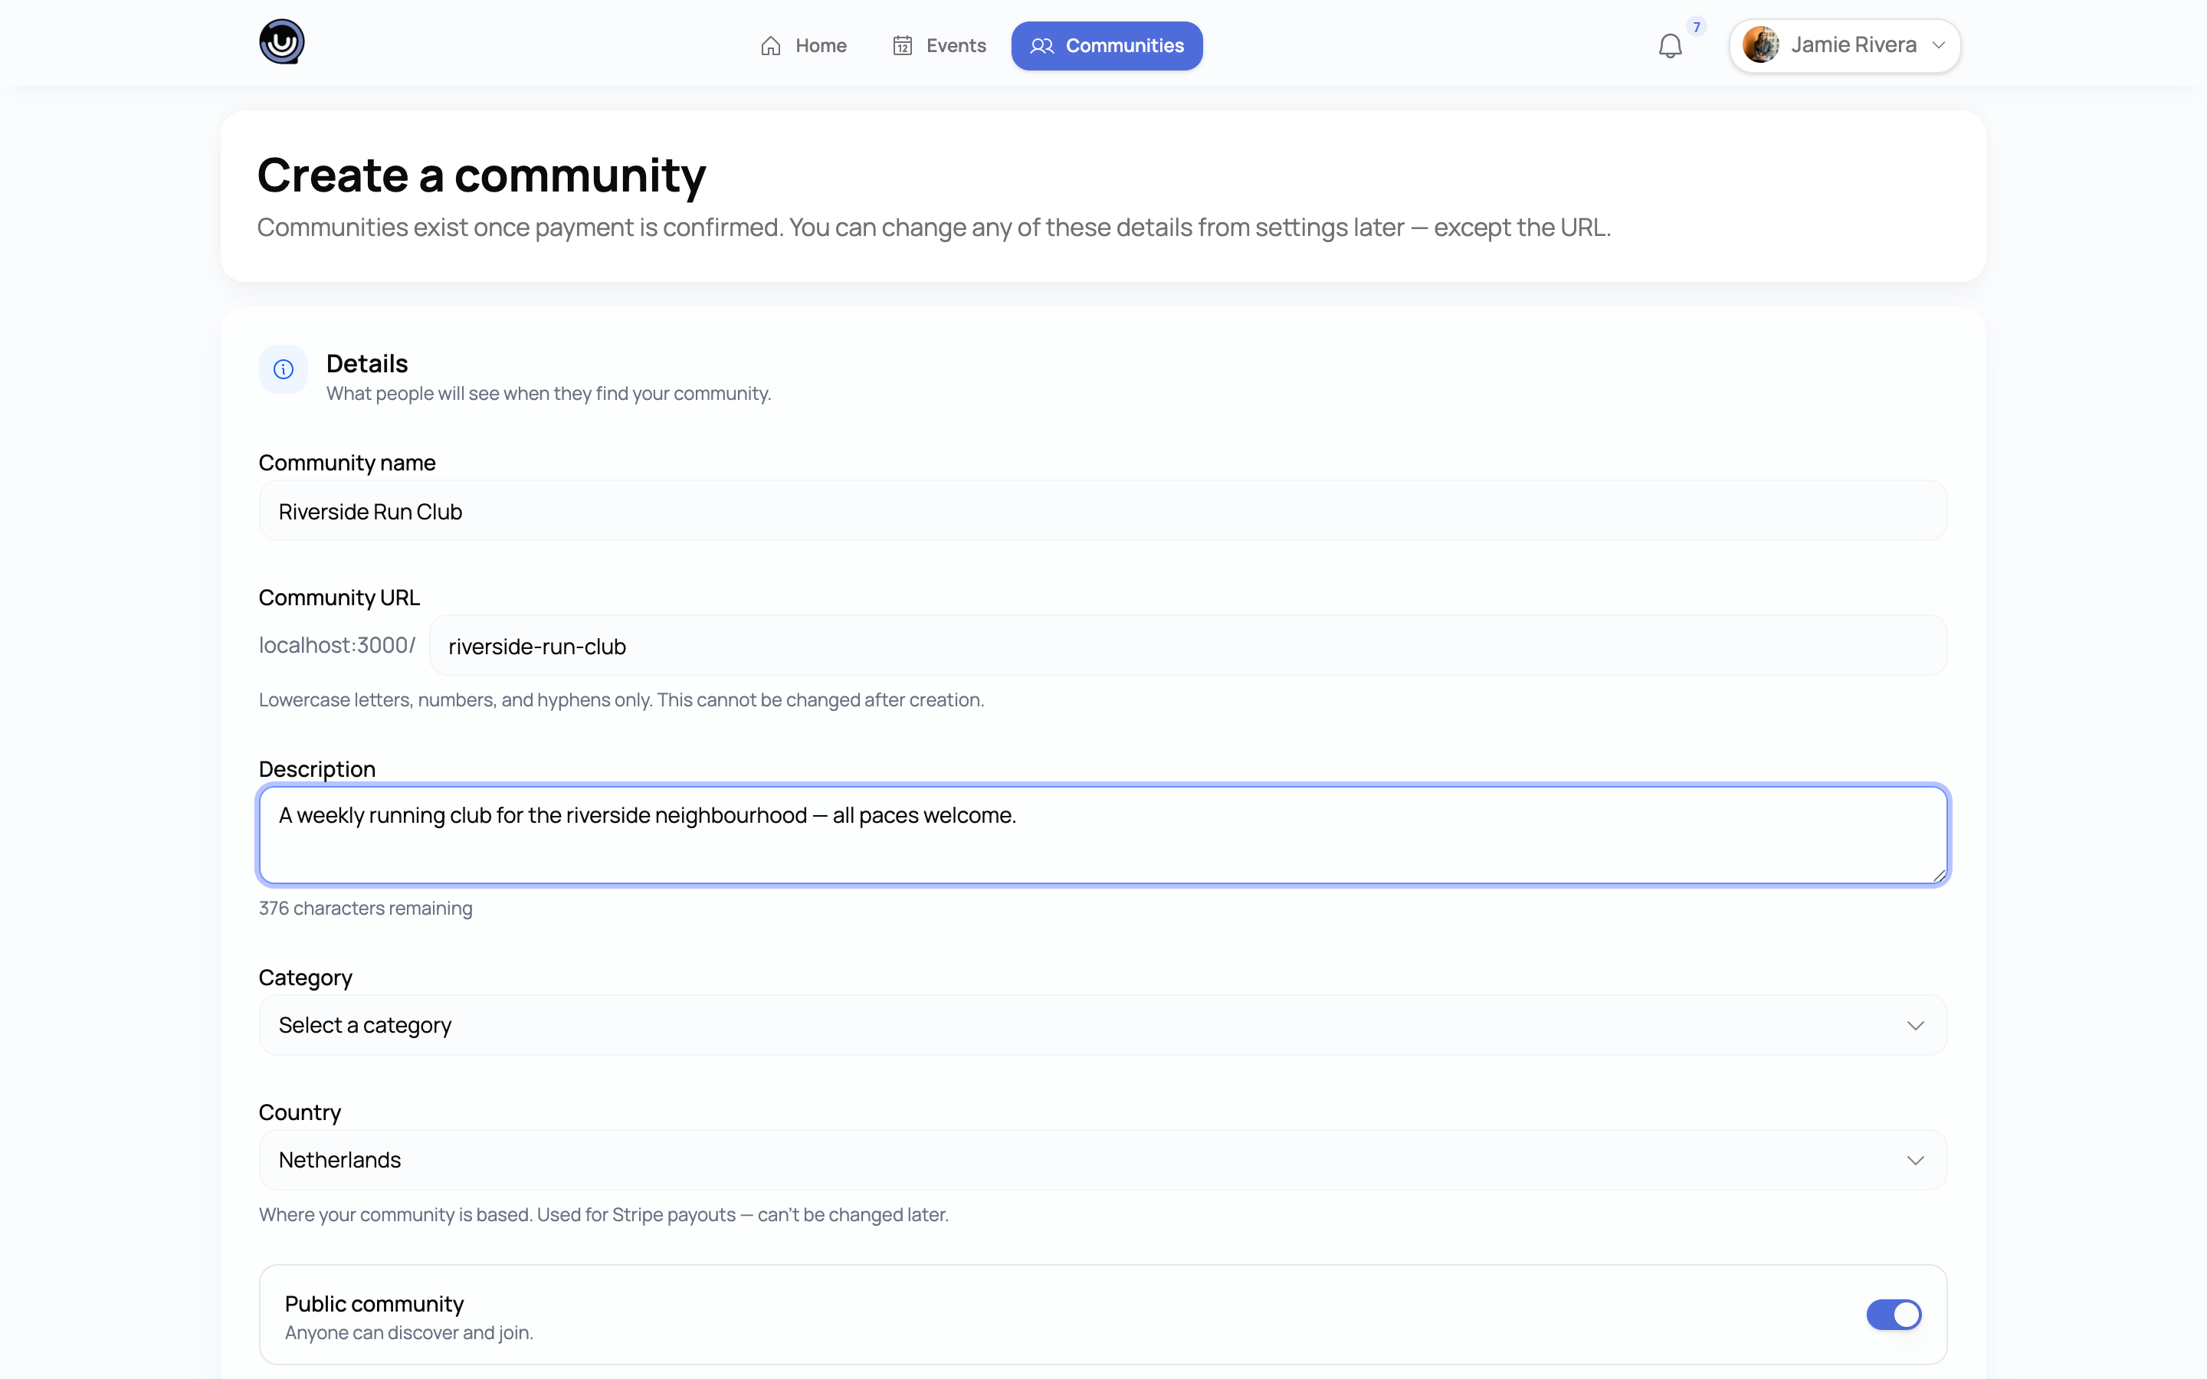Click inside the Description textarea
This screenshot has width=2207, height=1379.
1103,834
